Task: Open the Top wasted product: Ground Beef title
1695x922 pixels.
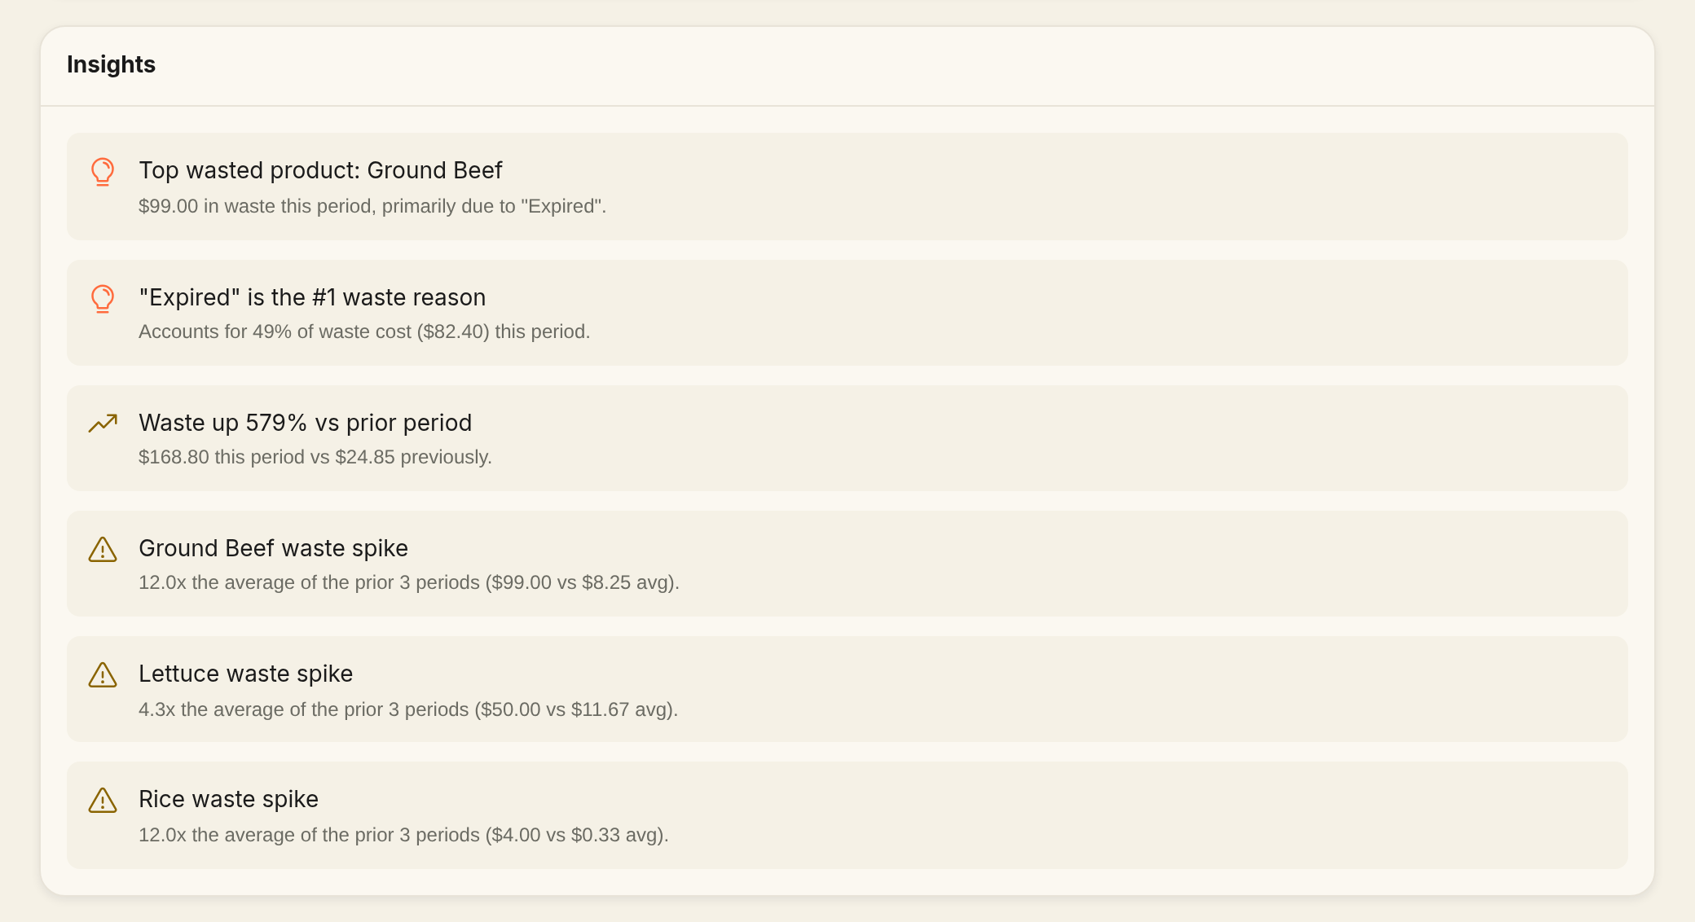Action: [x=320, y=170]
